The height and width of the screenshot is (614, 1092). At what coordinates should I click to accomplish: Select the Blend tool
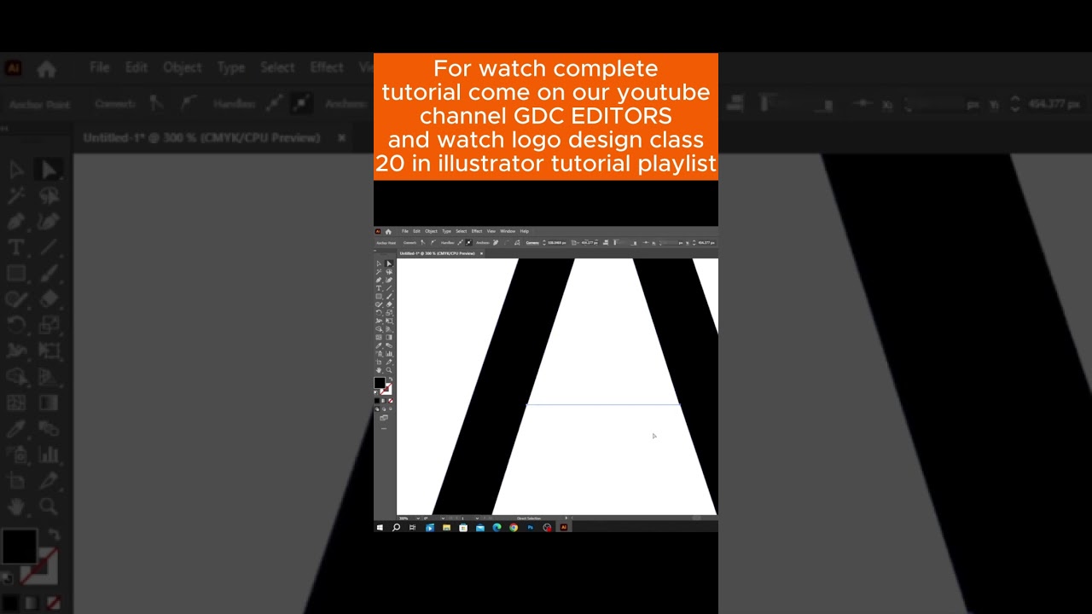coord(389,345)
